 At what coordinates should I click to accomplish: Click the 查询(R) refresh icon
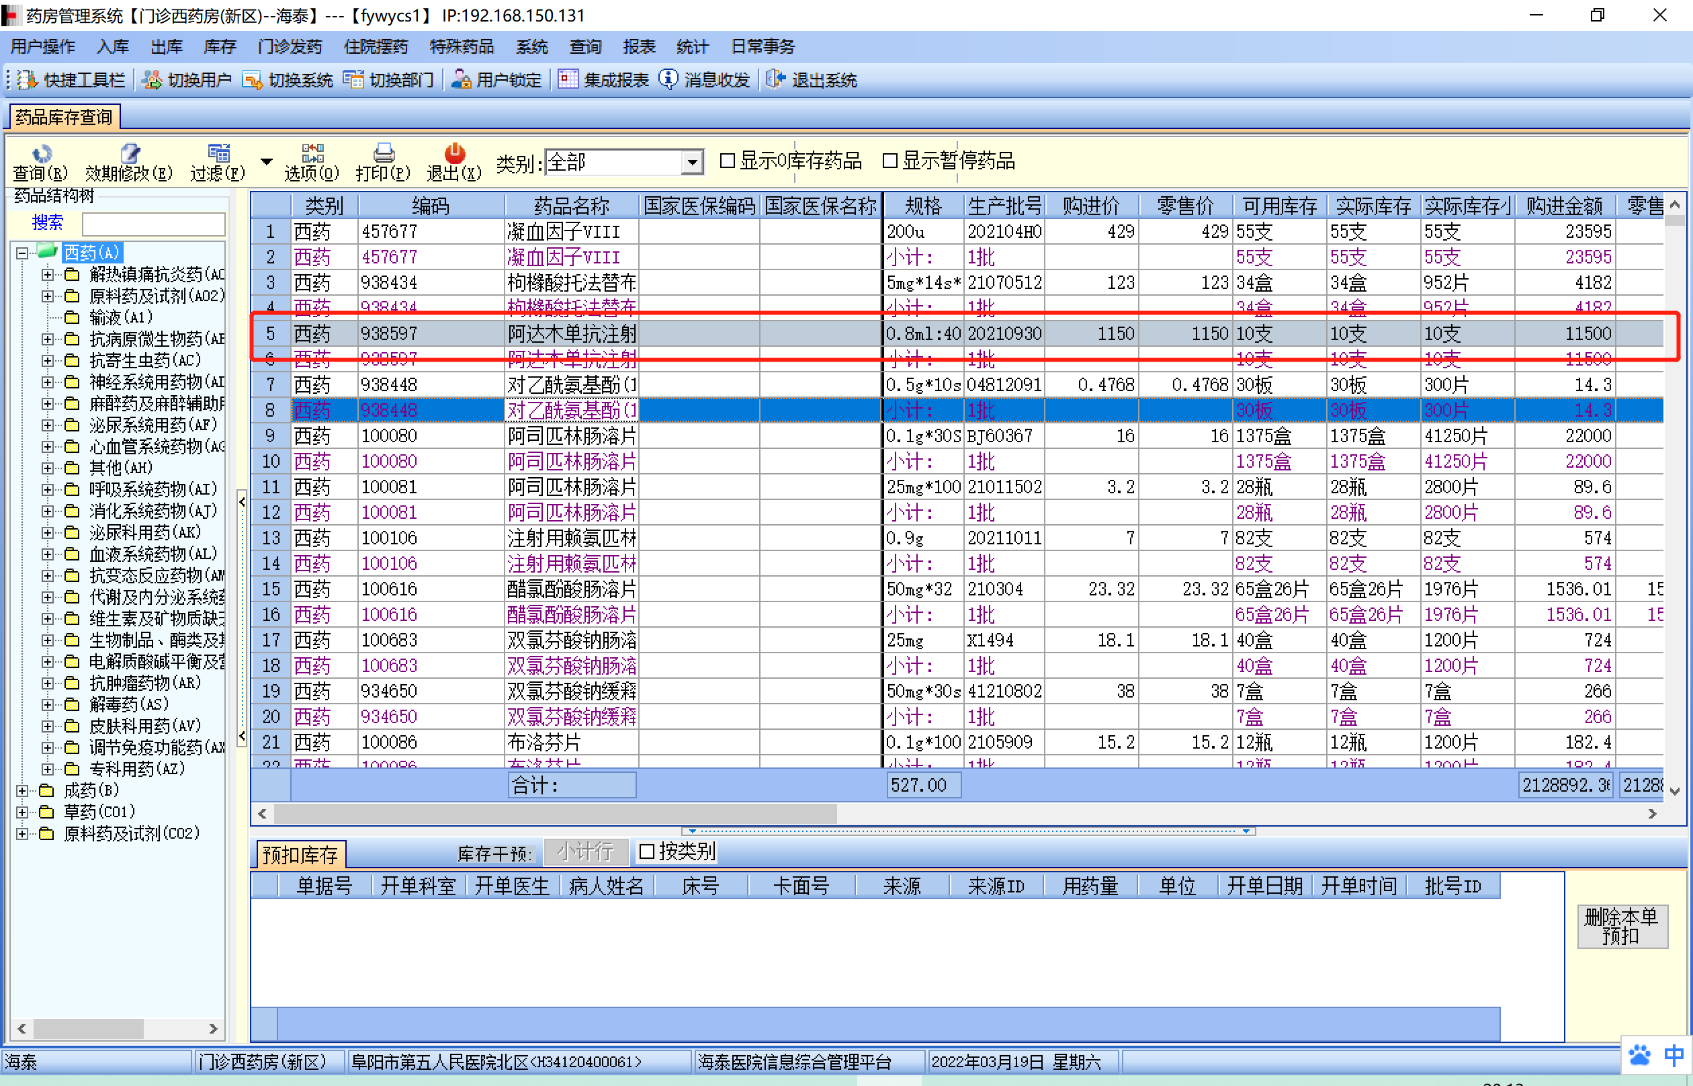pos(41,153)
